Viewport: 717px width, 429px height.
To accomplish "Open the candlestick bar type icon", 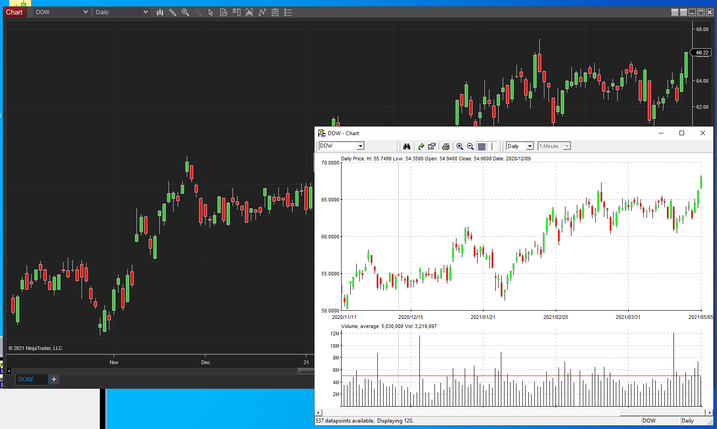I will pyautogui.click(x=160, y=12).
